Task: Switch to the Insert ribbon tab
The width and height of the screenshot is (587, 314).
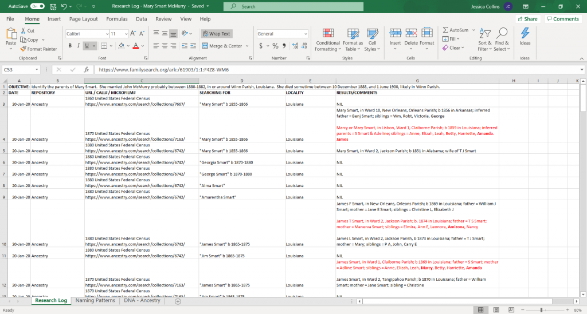Action: coord(54,19)
